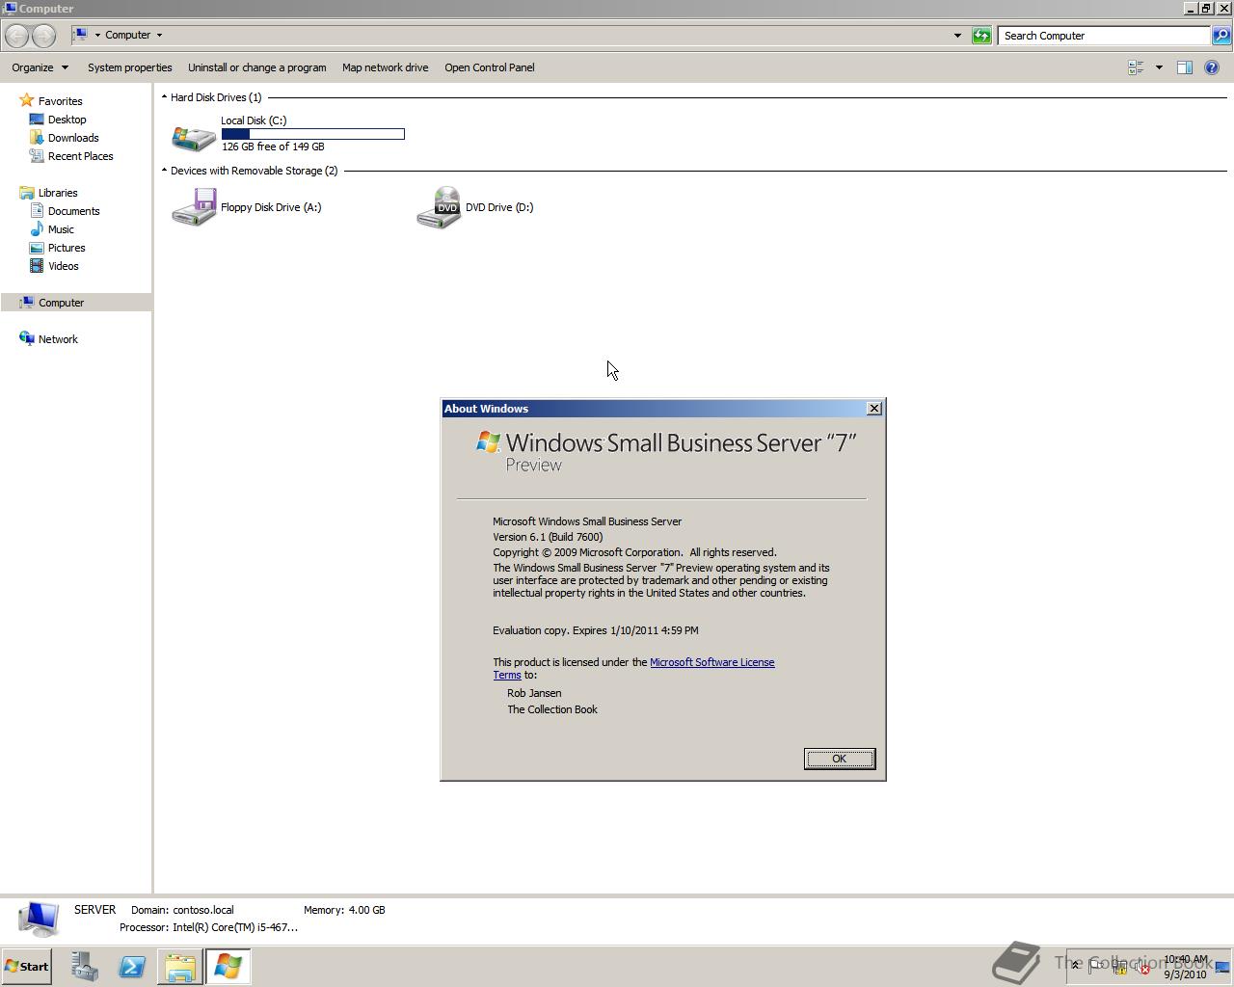Screen dimensions: 1234x987
Task: Open the Organize dropdown menu
Action: 40,67
